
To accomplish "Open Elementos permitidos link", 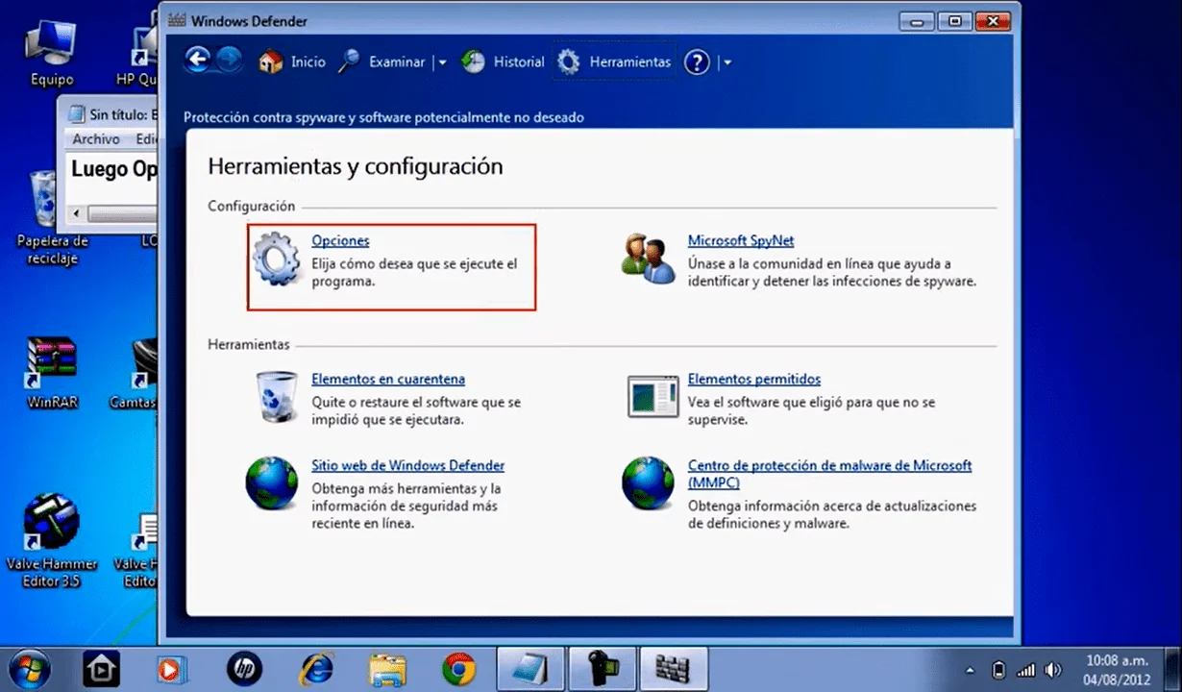I will [753, 380].
